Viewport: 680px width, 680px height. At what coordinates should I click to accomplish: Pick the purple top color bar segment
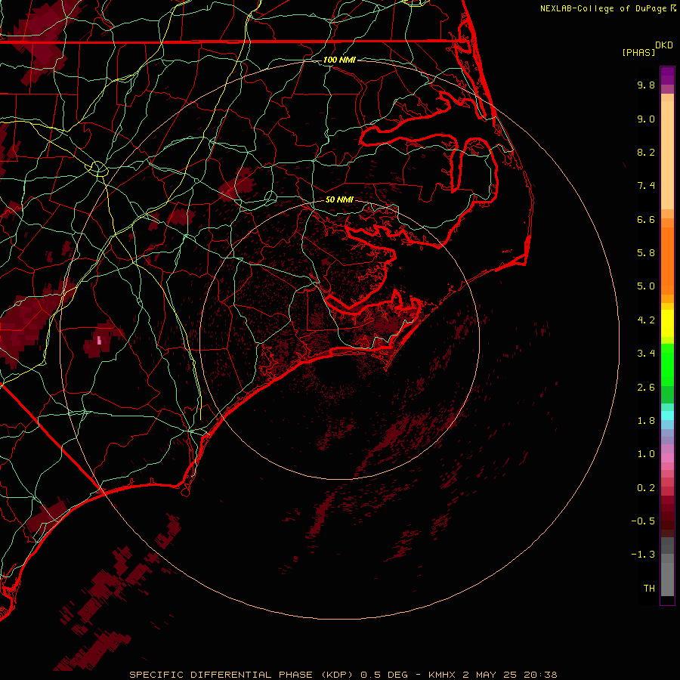(x=667, y=76)
